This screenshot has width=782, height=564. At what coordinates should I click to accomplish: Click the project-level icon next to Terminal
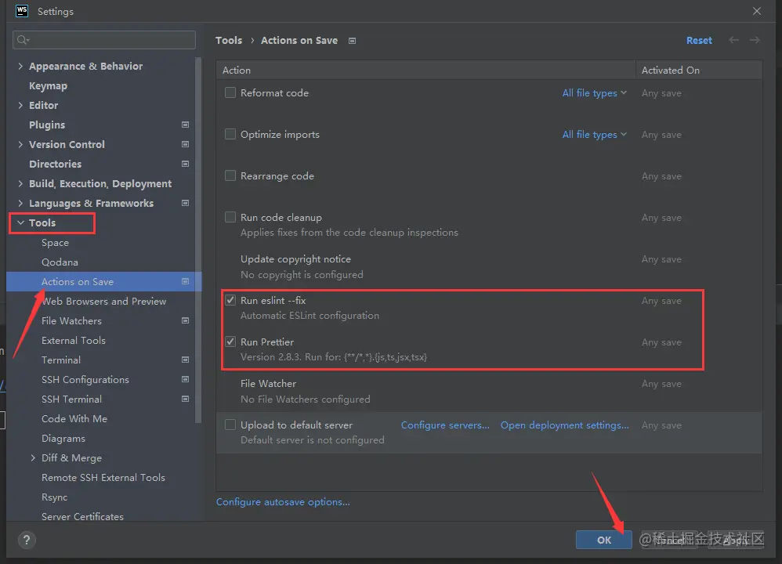(185, 360)
